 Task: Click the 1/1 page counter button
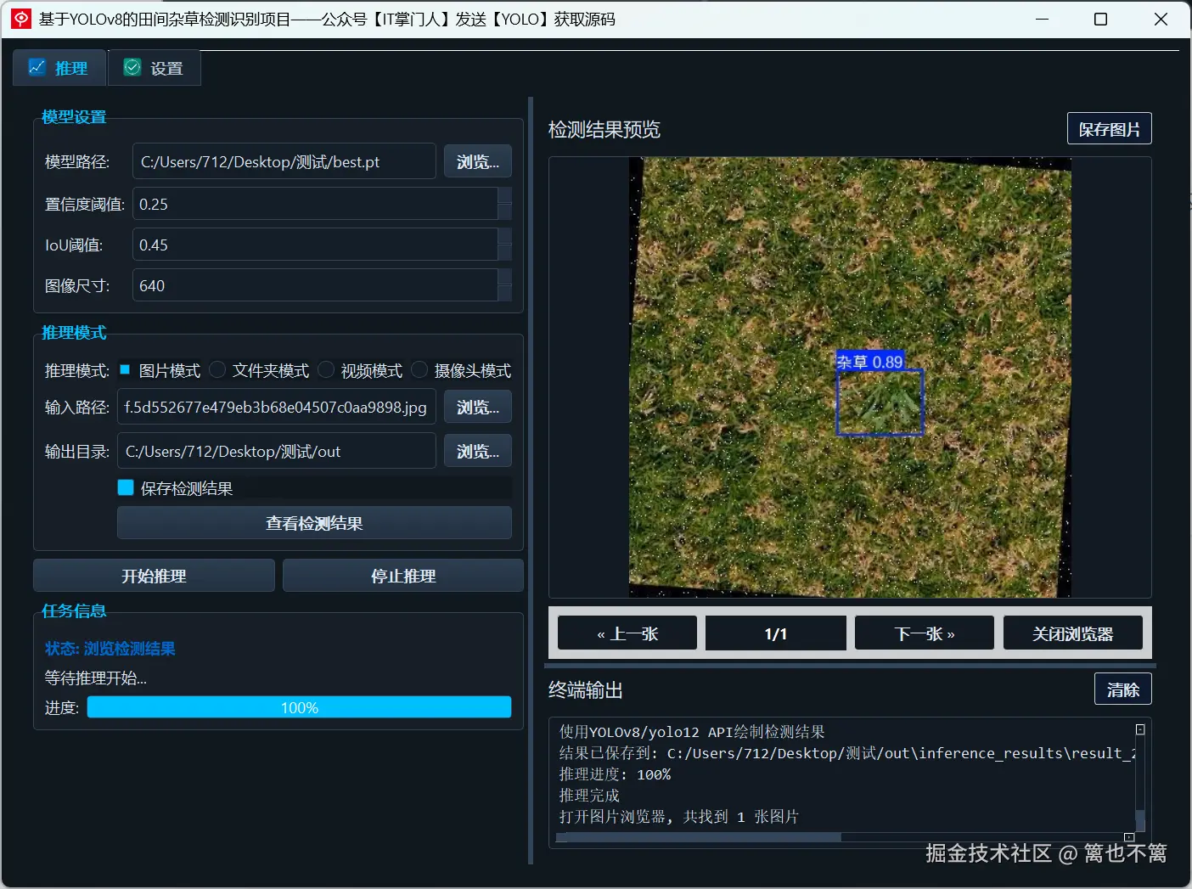[776, 633]
